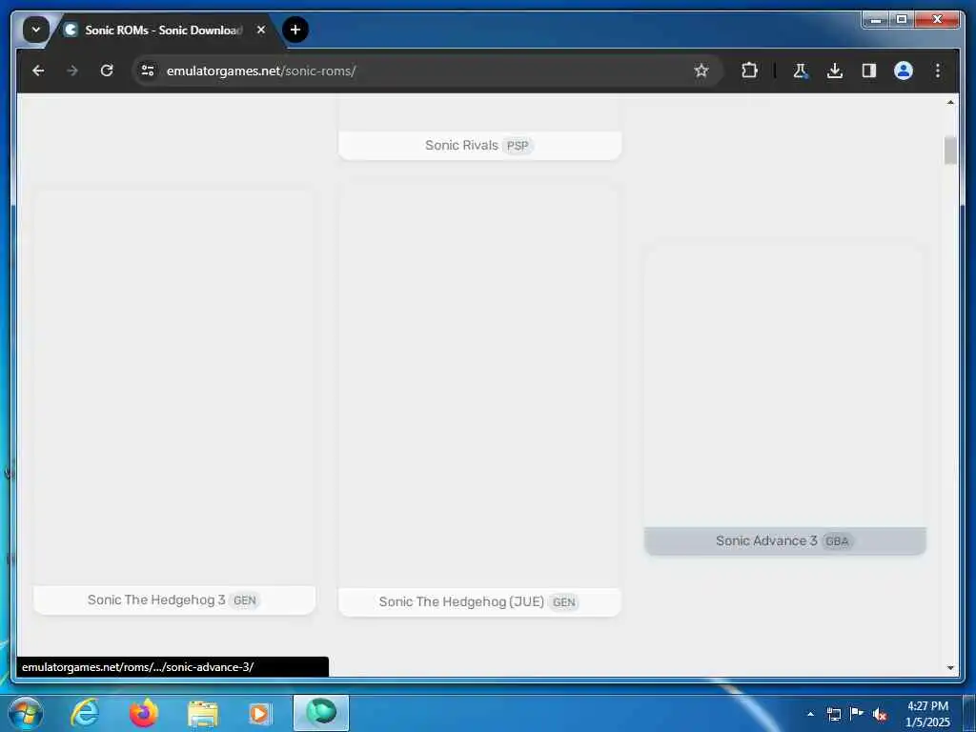Viewport: 976px width, 732px height.
Task: Minimize the browser window
Action: [876, 20]
